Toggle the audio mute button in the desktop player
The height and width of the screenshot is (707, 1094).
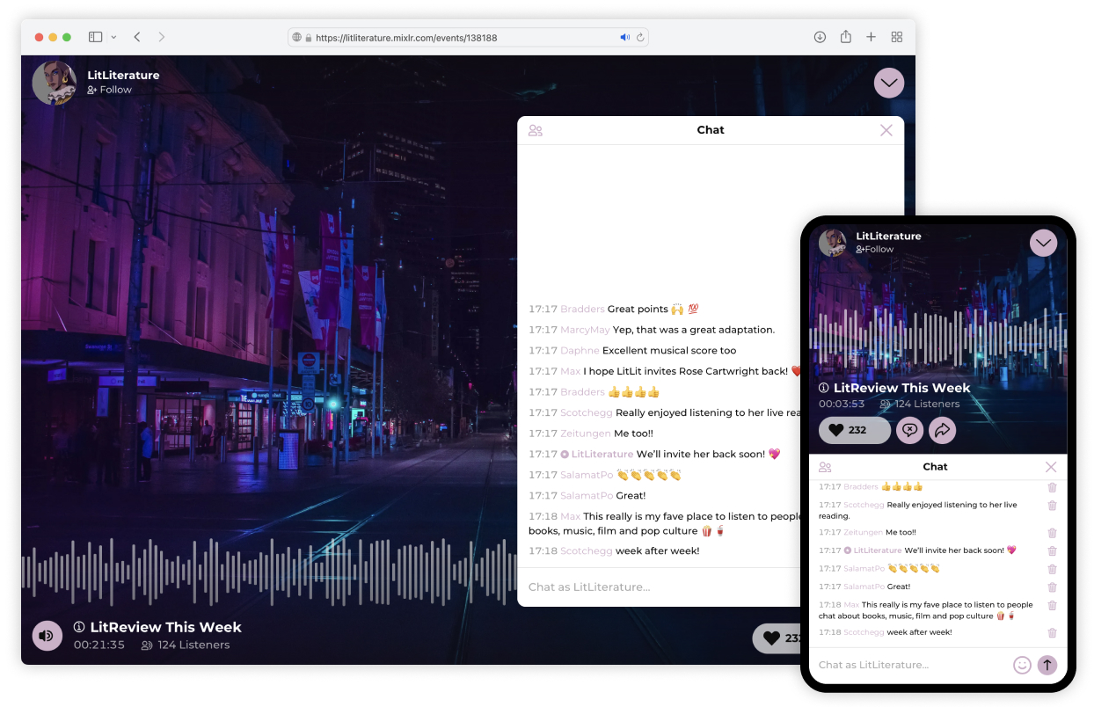coord(47,636)
